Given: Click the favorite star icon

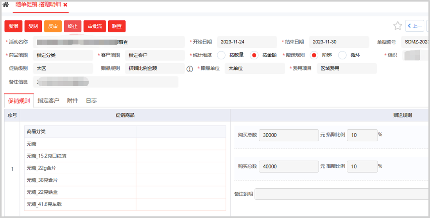Looking at the screenshot, I should point(398,26).
